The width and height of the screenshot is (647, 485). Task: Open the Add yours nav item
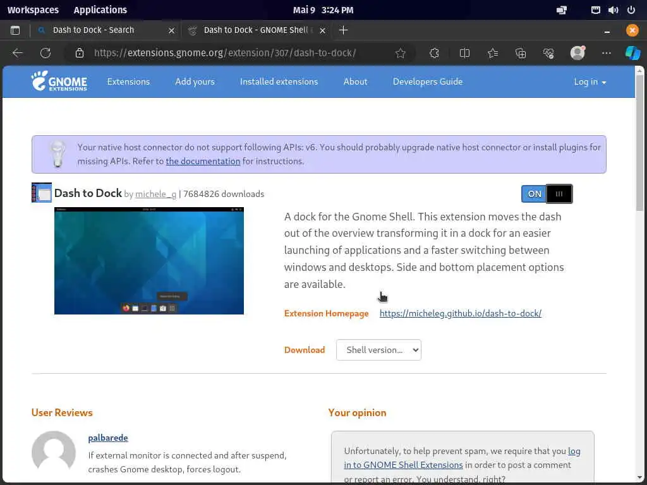pyautogui.click(x=195, y=81)
